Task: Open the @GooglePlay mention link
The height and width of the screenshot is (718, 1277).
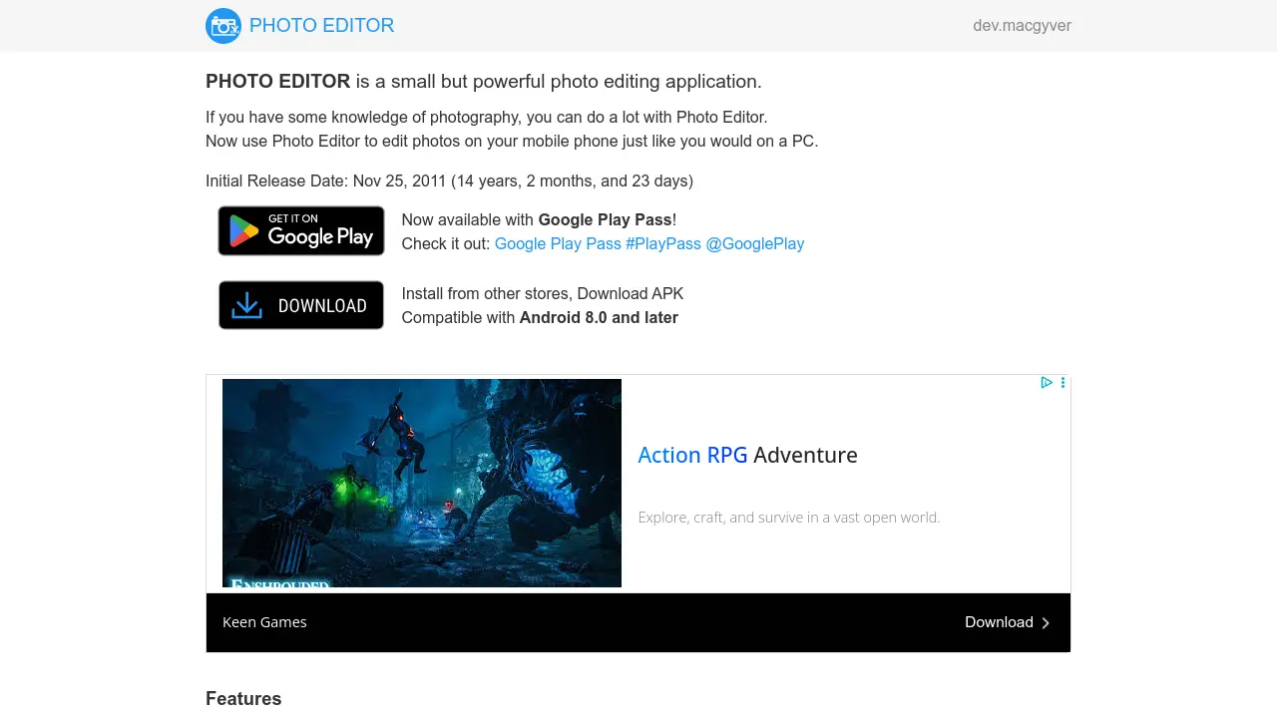Action: point(755,243)
